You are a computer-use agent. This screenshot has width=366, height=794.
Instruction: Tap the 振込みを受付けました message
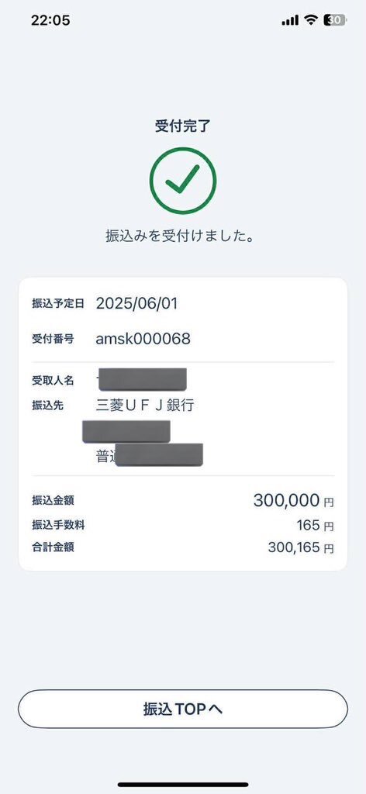[180, 236]
